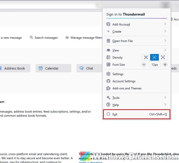This screenshot has width=179, height=163.
Task: Expand the Add Account submenu arrow
Action: 165,24
